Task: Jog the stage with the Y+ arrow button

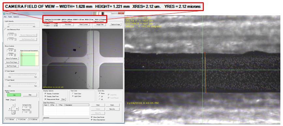Action: [13, 112]
